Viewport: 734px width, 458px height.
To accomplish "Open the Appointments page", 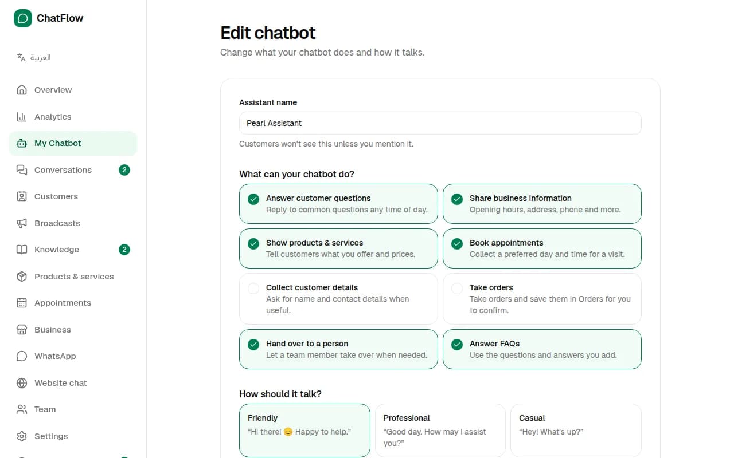I will (x=73, y=303).
